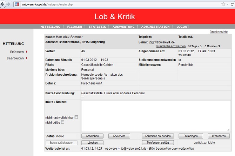Click the site favicon in the address bar
This screenshot has height=156, width=235.
[17, 4]
